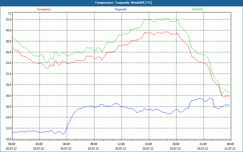Image resolution: width=243 pixels, height=152 pixels.
Task: Click the '21:00' time label
Action: pyautogui.click(x=203, y=144)
